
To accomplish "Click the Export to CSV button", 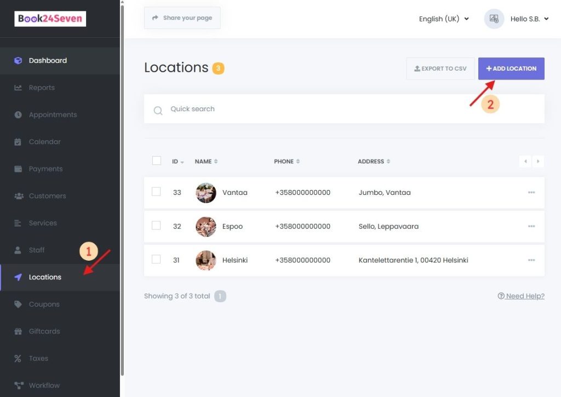I will point(440,69).
